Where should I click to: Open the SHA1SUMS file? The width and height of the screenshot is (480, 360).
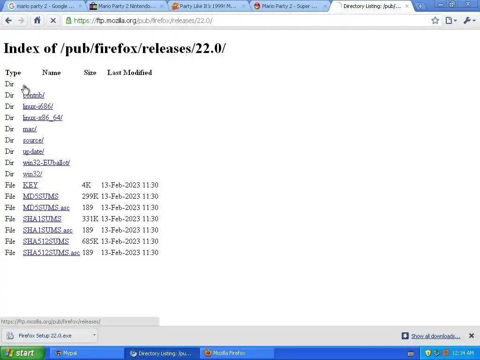point(42,219)
